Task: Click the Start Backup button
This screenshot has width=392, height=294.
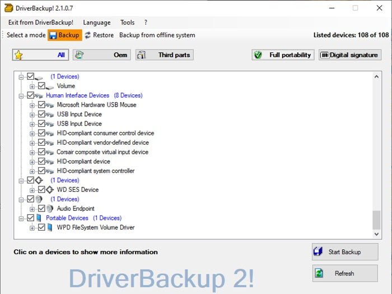Action: pos(345,252)
